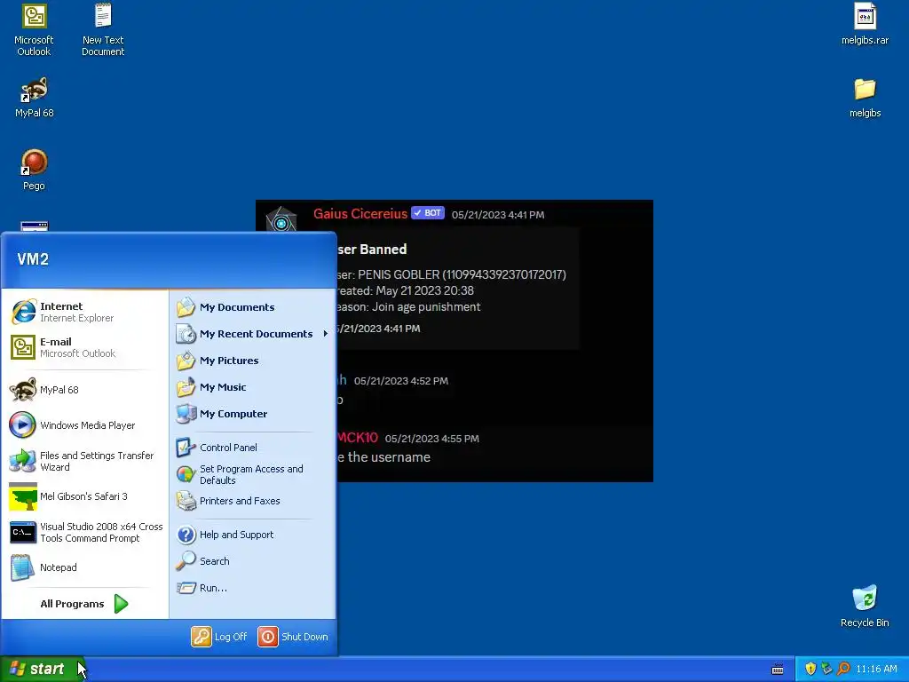Click "Reason: Join age punishment" line
The width and height of the screenshot is (909, 682).
[408, 306]
